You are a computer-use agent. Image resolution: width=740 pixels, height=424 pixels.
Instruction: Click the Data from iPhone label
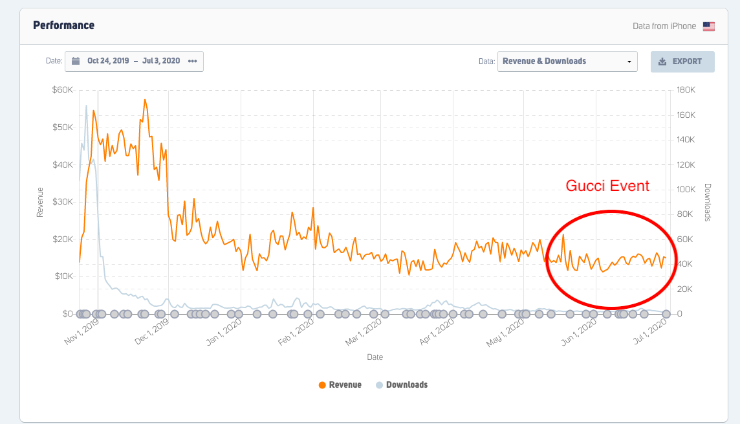(x=664, y=27)
